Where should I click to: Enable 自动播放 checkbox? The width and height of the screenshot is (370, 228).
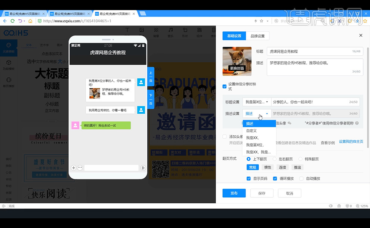[301, 179]
